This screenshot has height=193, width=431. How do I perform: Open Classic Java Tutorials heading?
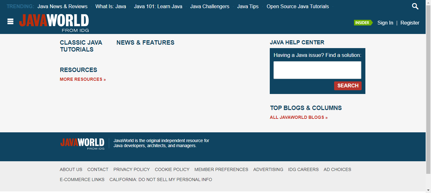[x=81, y=46]
